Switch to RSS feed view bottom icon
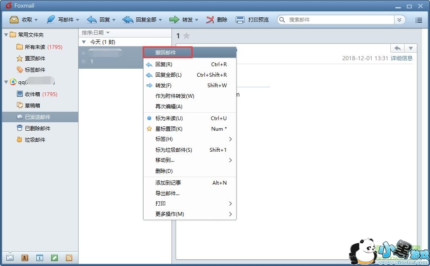Viewport: 430px width, 266px height. (x=69, y=258)
